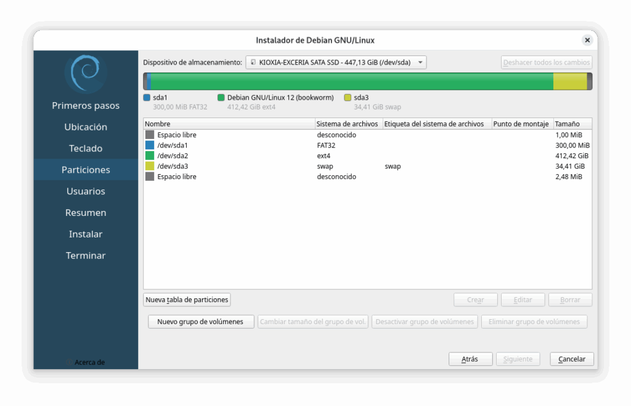Sort by Nombre column header

tap(229, 124)
